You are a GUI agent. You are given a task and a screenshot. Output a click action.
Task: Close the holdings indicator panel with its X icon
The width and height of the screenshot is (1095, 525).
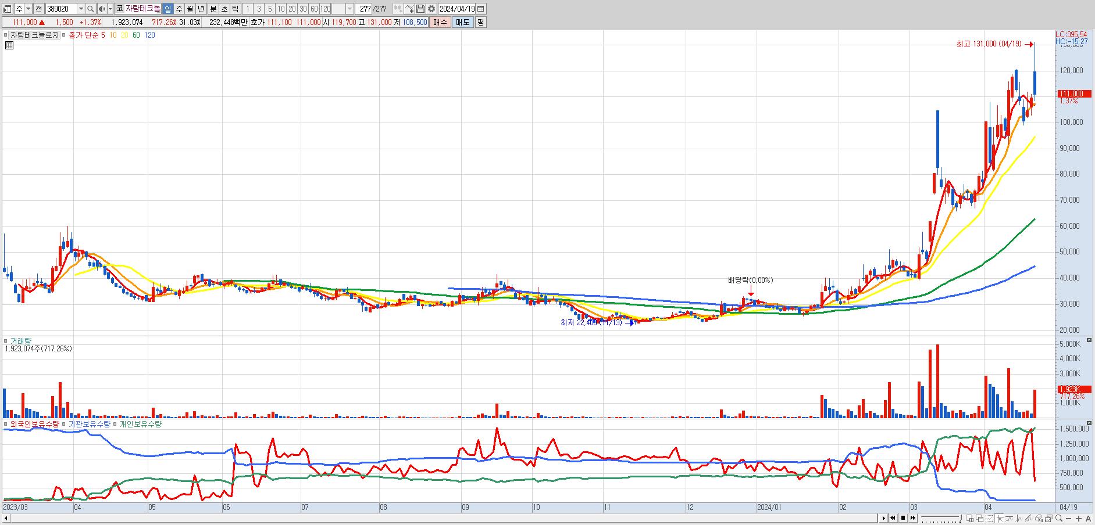tap(1089, 423)
